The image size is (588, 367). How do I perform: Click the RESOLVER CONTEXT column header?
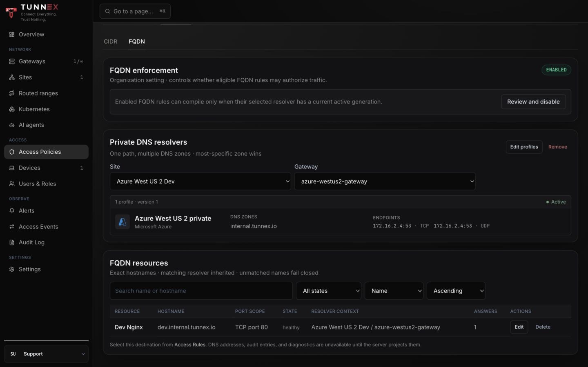point(335,312)
